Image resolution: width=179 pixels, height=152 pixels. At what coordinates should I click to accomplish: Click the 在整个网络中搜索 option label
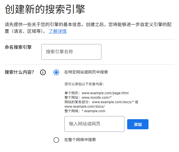coord(80,140)
